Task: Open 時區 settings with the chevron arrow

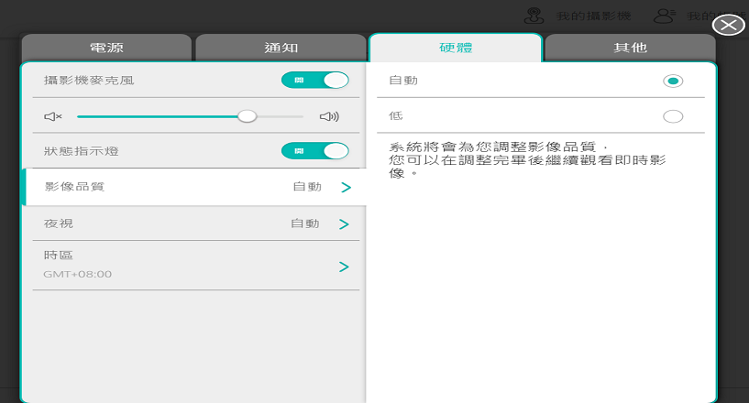Action: [344, 267]
